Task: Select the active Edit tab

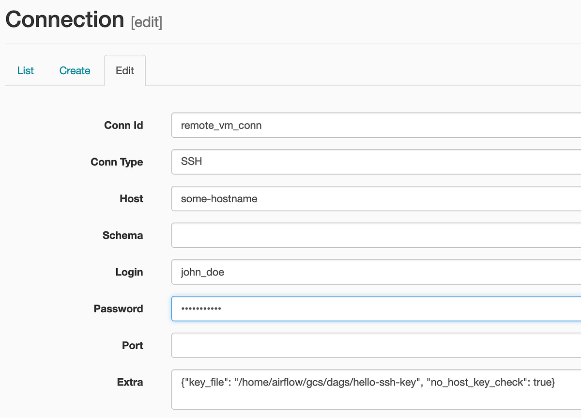Action: (x=124, y=70)
